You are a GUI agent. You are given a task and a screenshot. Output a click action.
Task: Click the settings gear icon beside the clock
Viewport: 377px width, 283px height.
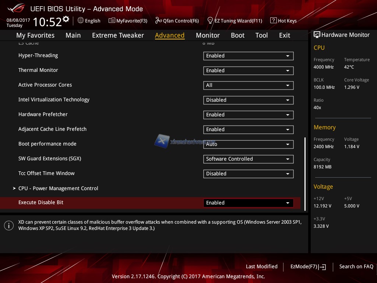pyautogui.click(x=66, y=19)
